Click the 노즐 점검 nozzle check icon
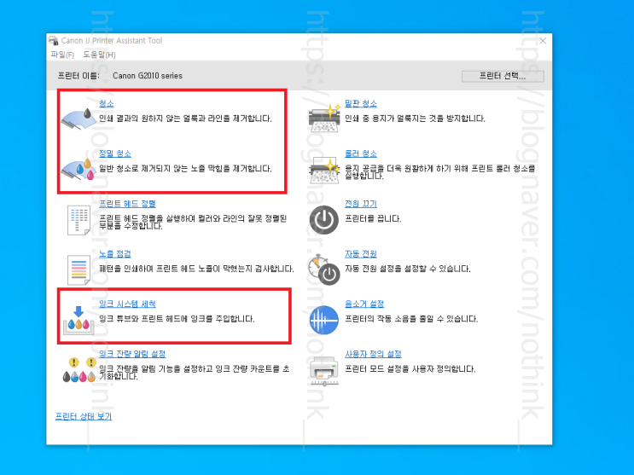The width and height of the screenshot is (634, 475). coord(79,269)
